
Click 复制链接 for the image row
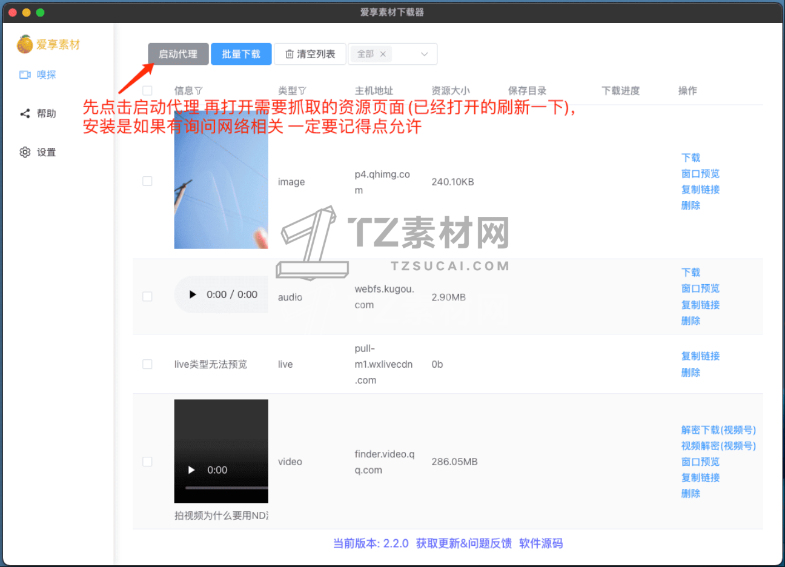click(700, 189)
